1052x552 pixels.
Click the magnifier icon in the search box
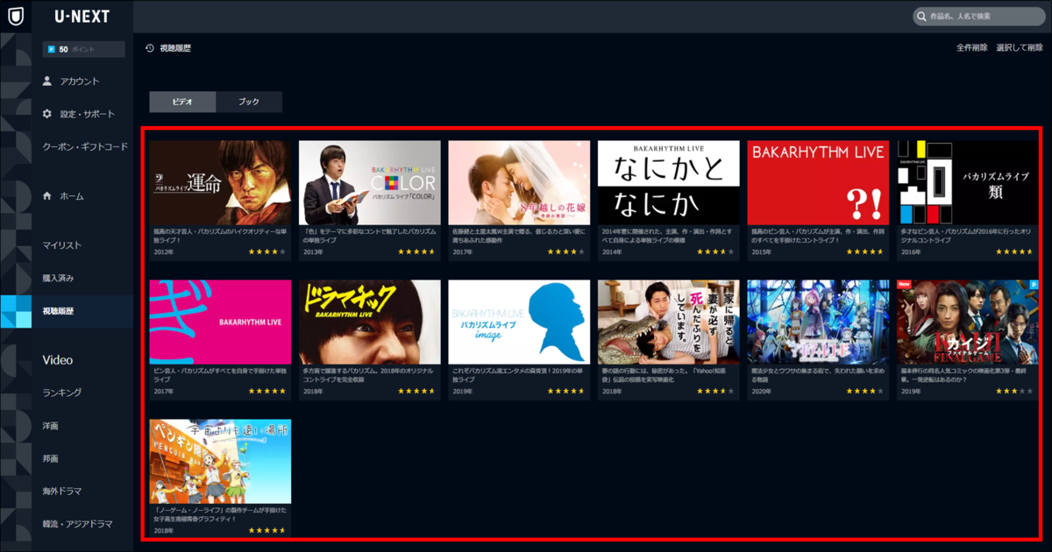921,17
